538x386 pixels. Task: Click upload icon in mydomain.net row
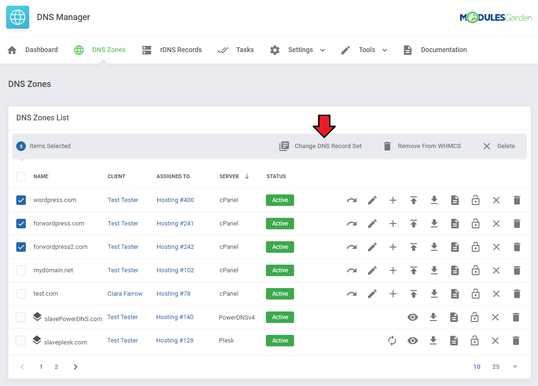(x=414, y=270)
